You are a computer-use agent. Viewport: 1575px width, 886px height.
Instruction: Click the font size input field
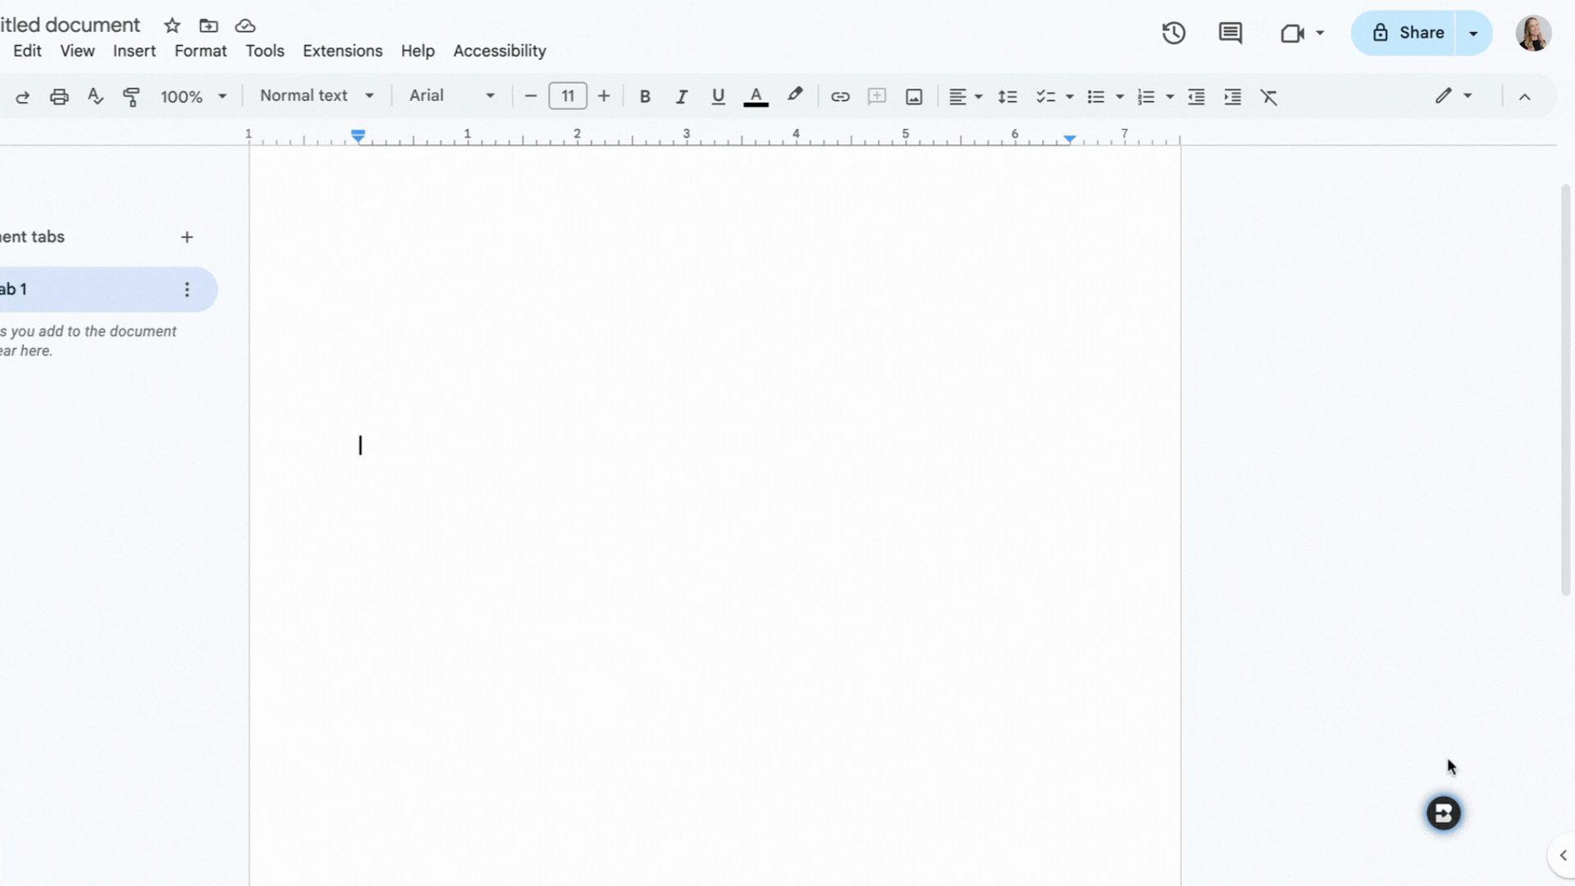(567, 96)
